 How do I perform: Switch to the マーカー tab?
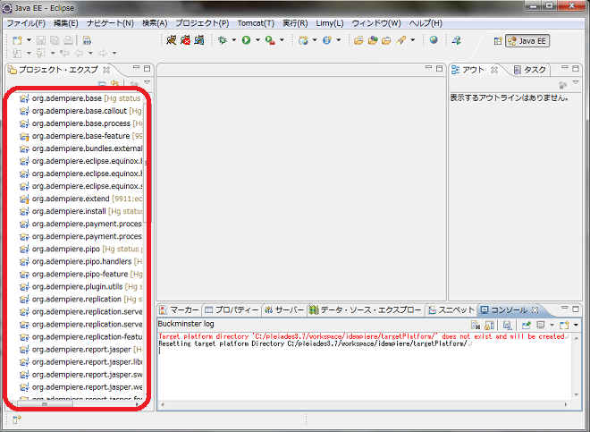click(x=179, y=310)
